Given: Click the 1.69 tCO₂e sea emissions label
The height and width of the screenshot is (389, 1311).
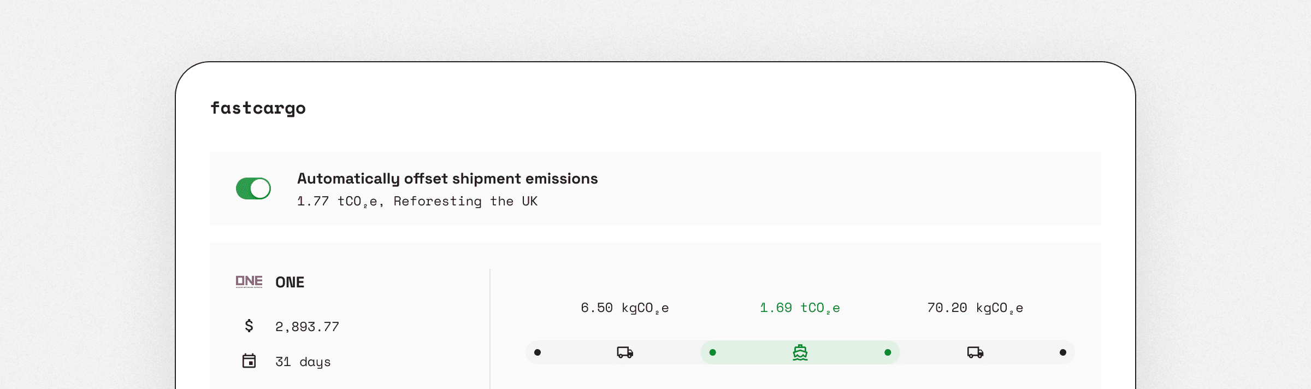Looking at the screenshot, I should coord(799,307).
